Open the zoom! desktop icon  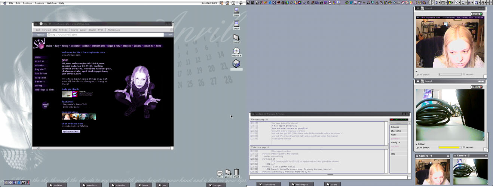click(236, 10)
